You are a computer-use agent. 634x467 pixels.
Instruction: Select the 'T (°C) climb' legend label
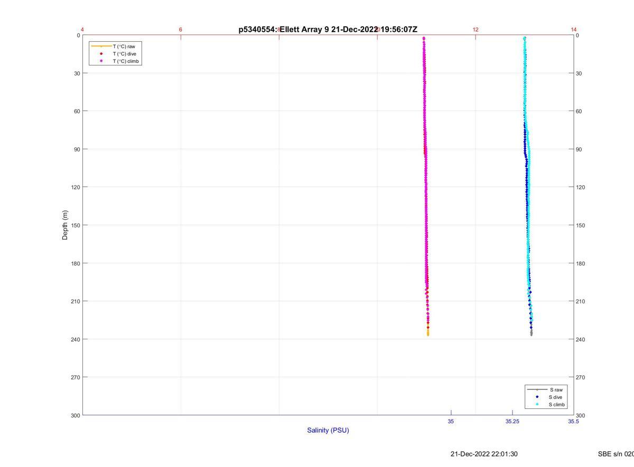click(126, 61)
